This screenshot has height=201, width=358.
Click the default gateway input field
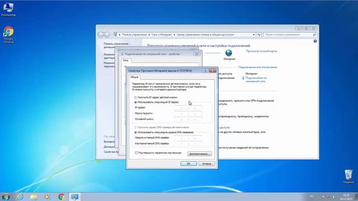[188, 119]
